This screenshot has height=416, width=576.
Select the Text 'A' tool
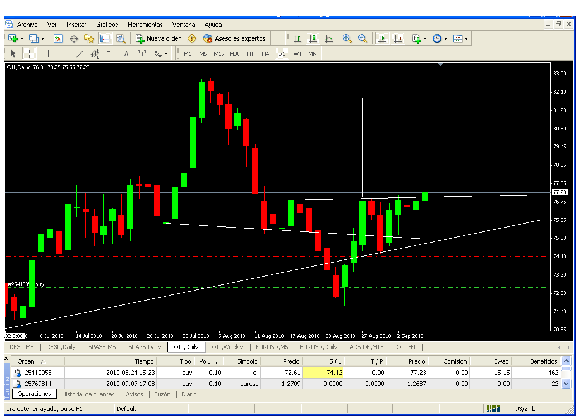tap(126, 54)
